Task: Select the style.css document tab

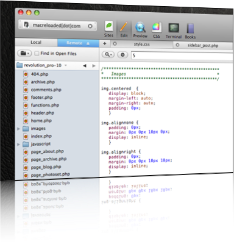Action: pos(142,44)
